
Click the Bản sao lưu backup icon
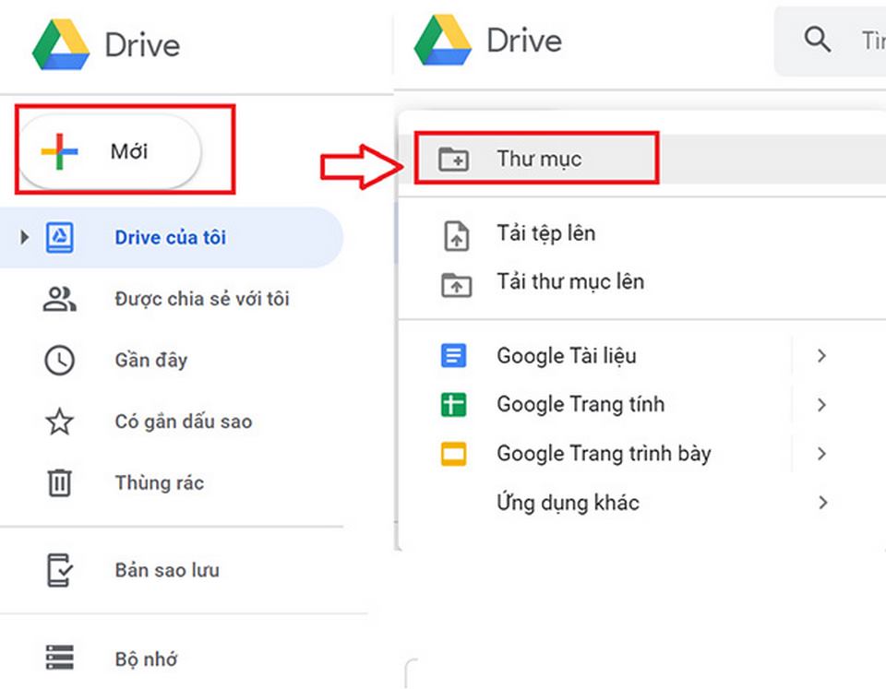[x=60, y=570]
